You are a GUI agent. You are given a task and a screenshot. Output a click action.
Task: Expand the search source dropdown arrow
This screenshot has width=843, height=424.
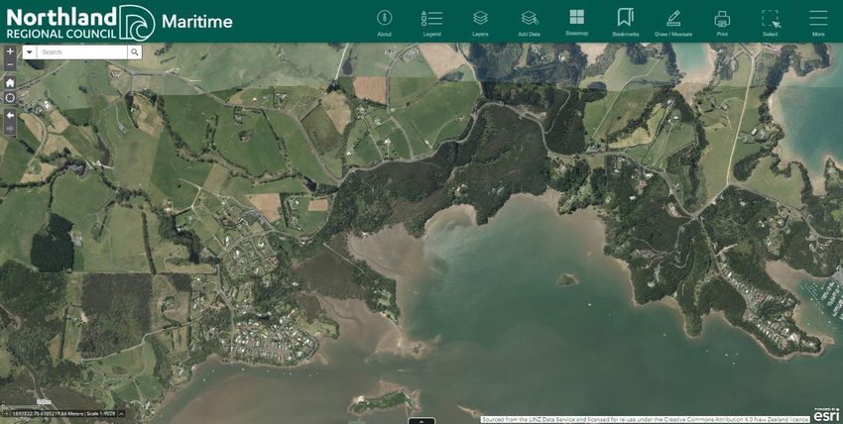pos(29,53)
